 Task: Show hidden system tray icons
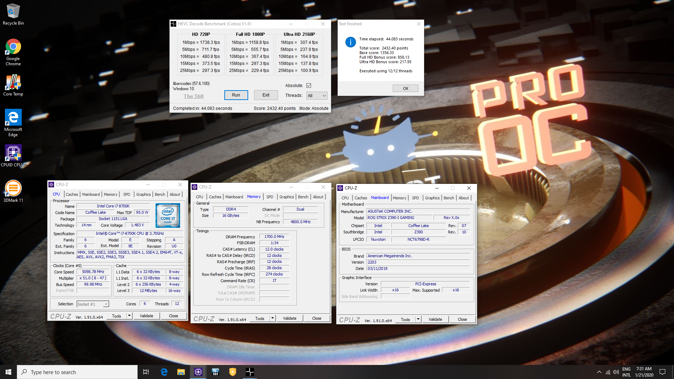pyautogui.click(x=599, y=372)
